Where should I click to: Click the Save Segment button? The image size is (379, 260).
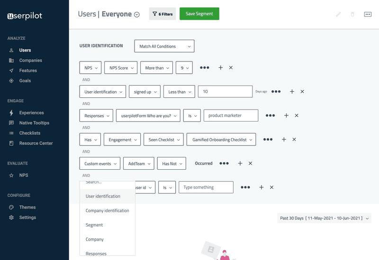(199, 14)
